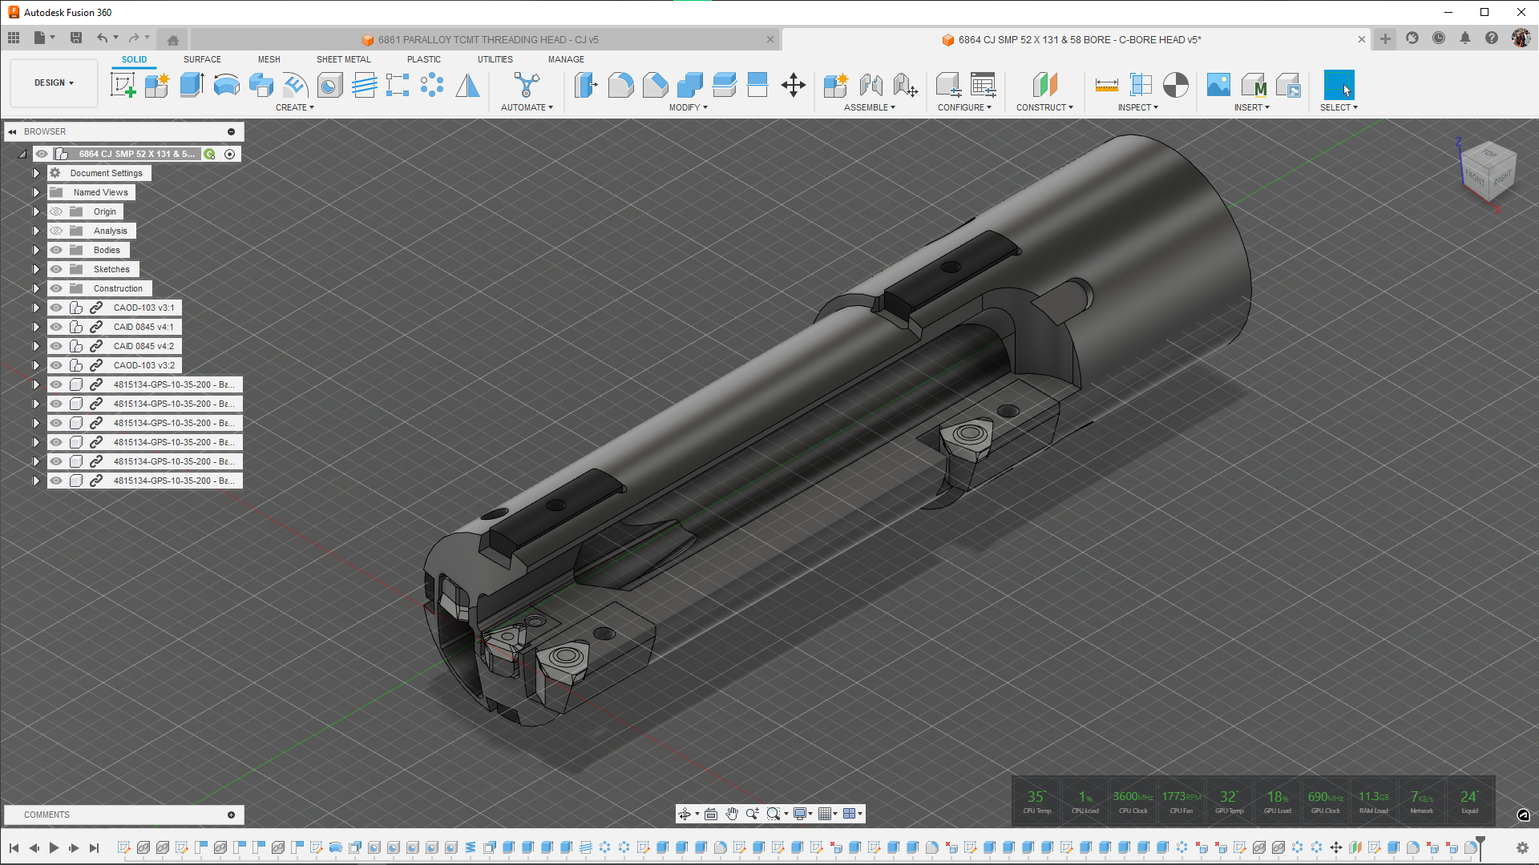Open the Measure tool in Inspect
Viewport: 1539px width, 865px height.
1106,85
